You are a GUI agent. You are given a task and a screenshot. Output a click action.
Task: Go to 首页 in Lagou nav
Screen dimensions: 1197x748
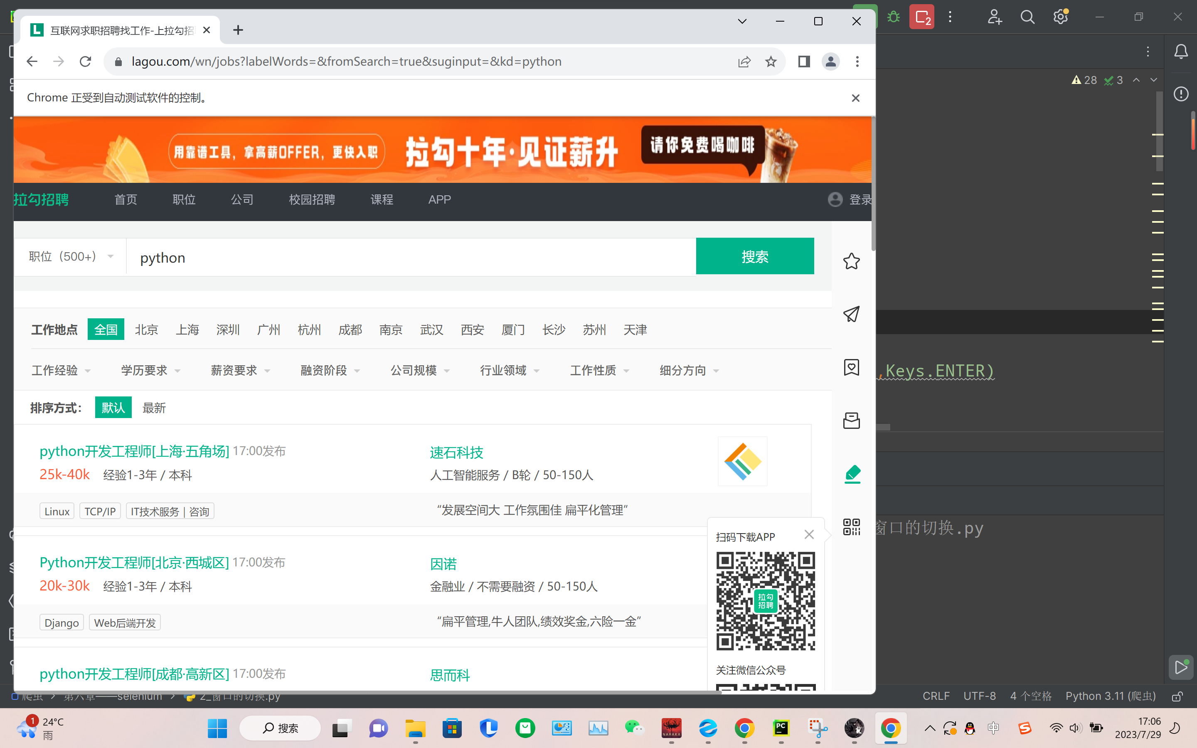click(x=126, y=199)
